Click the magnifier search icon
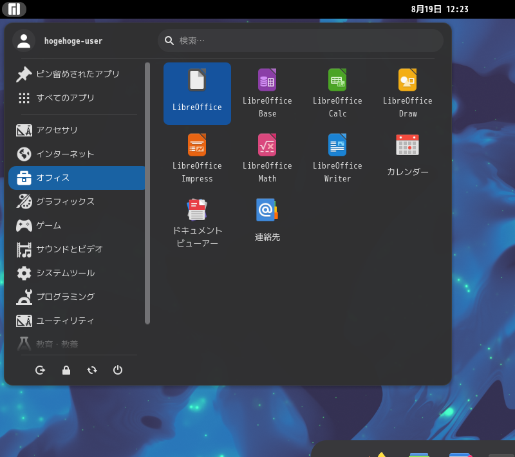 [169, 41]
